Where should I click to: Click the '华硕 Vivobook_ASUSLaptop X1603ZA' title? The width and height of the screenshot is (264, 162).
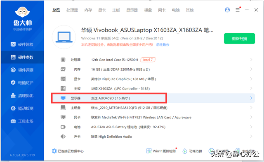pos(147,30)
